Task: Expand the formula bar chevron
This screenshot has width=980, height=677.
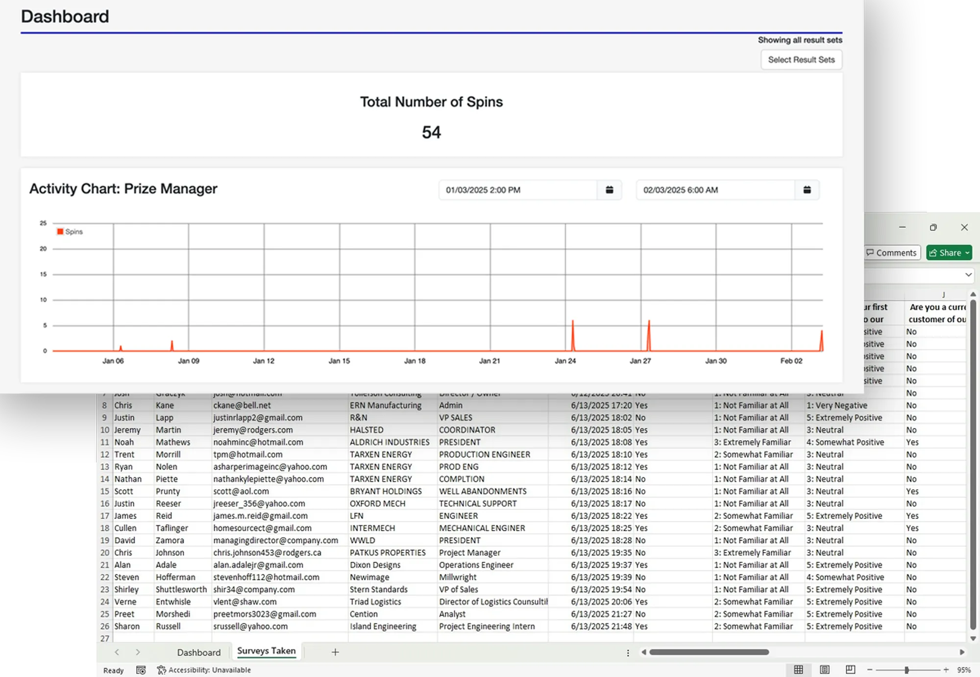Action: pyautogui.click(x=968, y=275)
